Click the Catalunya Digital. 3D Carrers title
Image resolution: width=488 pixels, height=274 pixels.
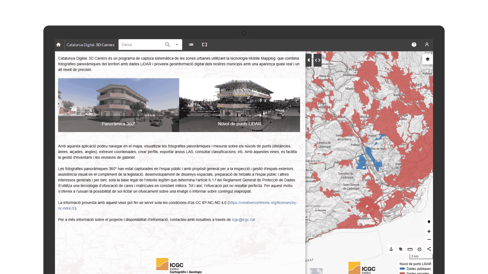pos(90,45)
